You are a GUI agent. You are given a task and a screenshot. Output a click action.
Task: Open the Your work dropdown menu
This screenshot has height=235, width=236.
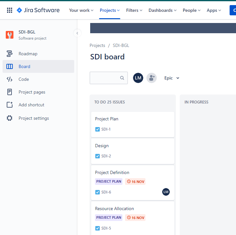click(x=81, y=10)
